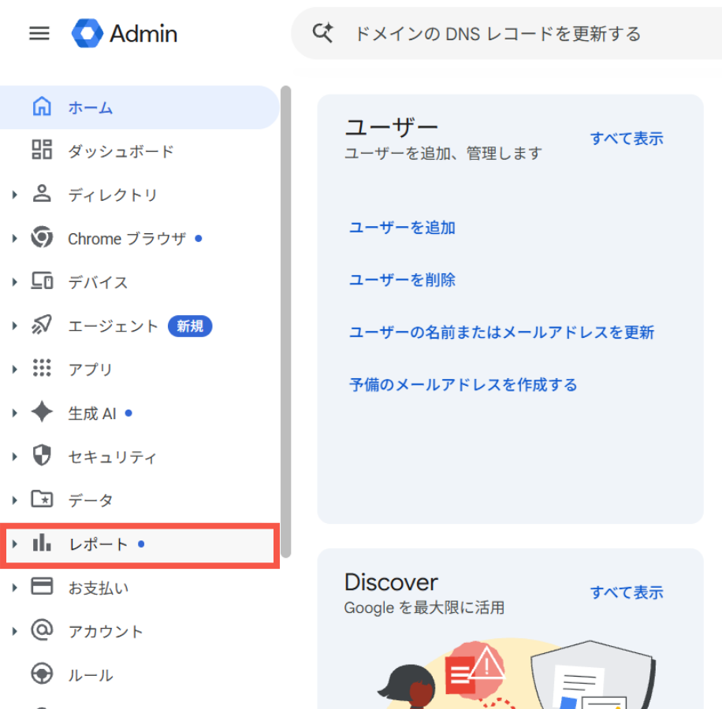722x709 pixels.
Task: Open the hamburger main menu
Action: pos(39,33)
